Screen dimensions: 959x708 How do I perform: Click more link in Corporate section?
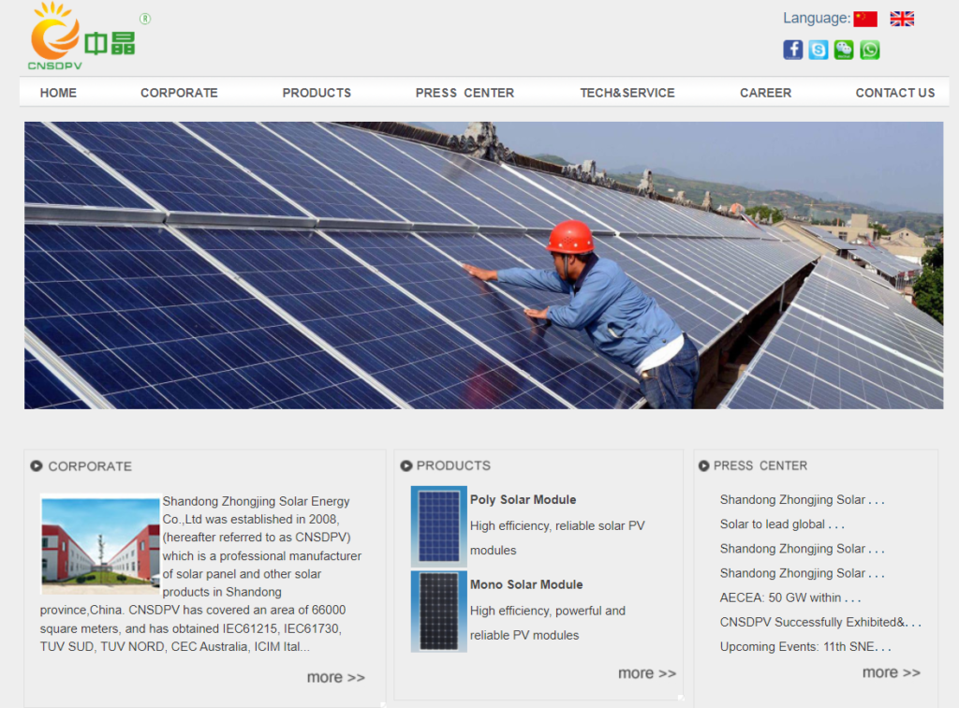[x=336, y=677]
